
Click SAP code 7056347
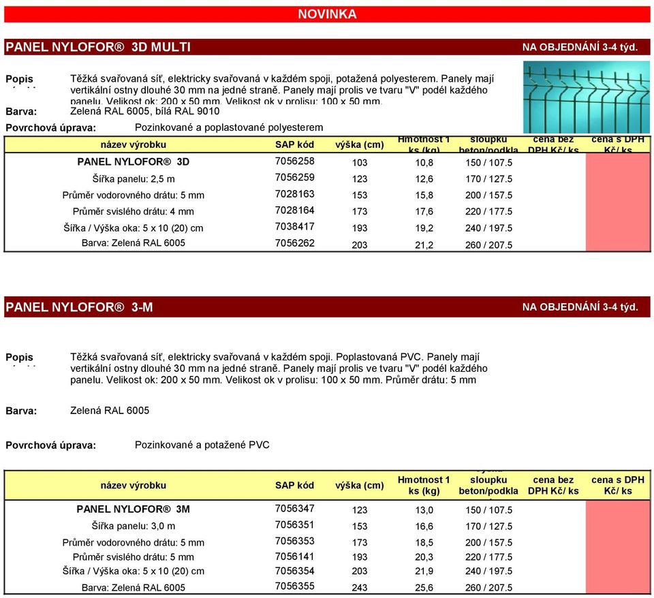294,508
